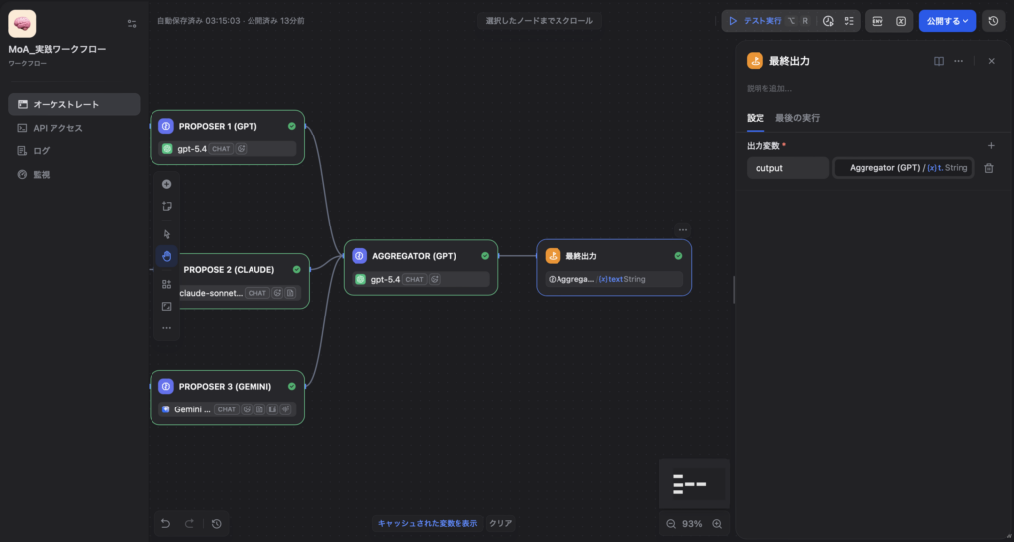
Task: Click the 最終出力 panel title
Action: (x=789, y=61)
